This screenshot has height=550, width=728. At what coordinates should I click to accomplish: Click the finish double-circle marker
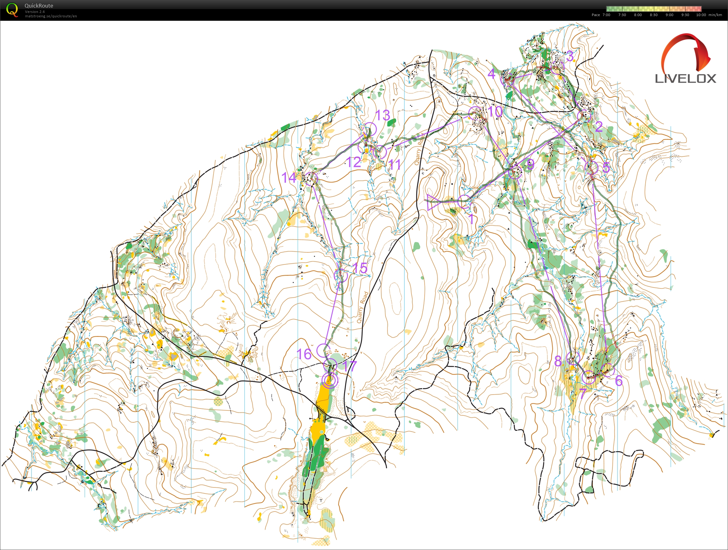(330, 381)
